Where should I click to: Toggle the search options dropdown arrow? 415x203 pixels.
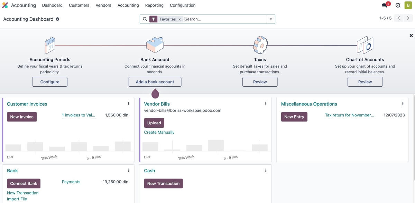[271, 19]
